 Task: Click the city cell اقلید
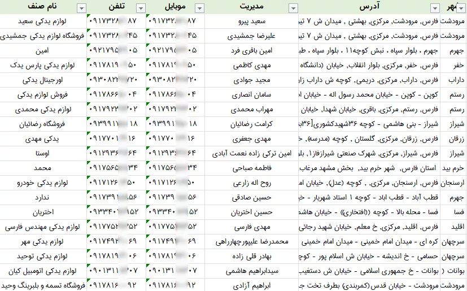(x=453, y=227)
